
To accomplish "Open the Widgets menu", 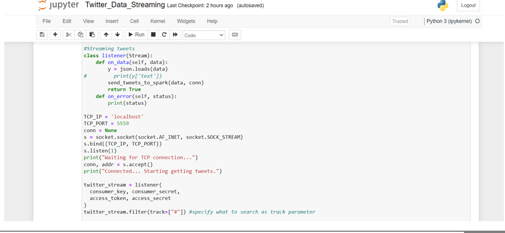I will click(186, 21).
